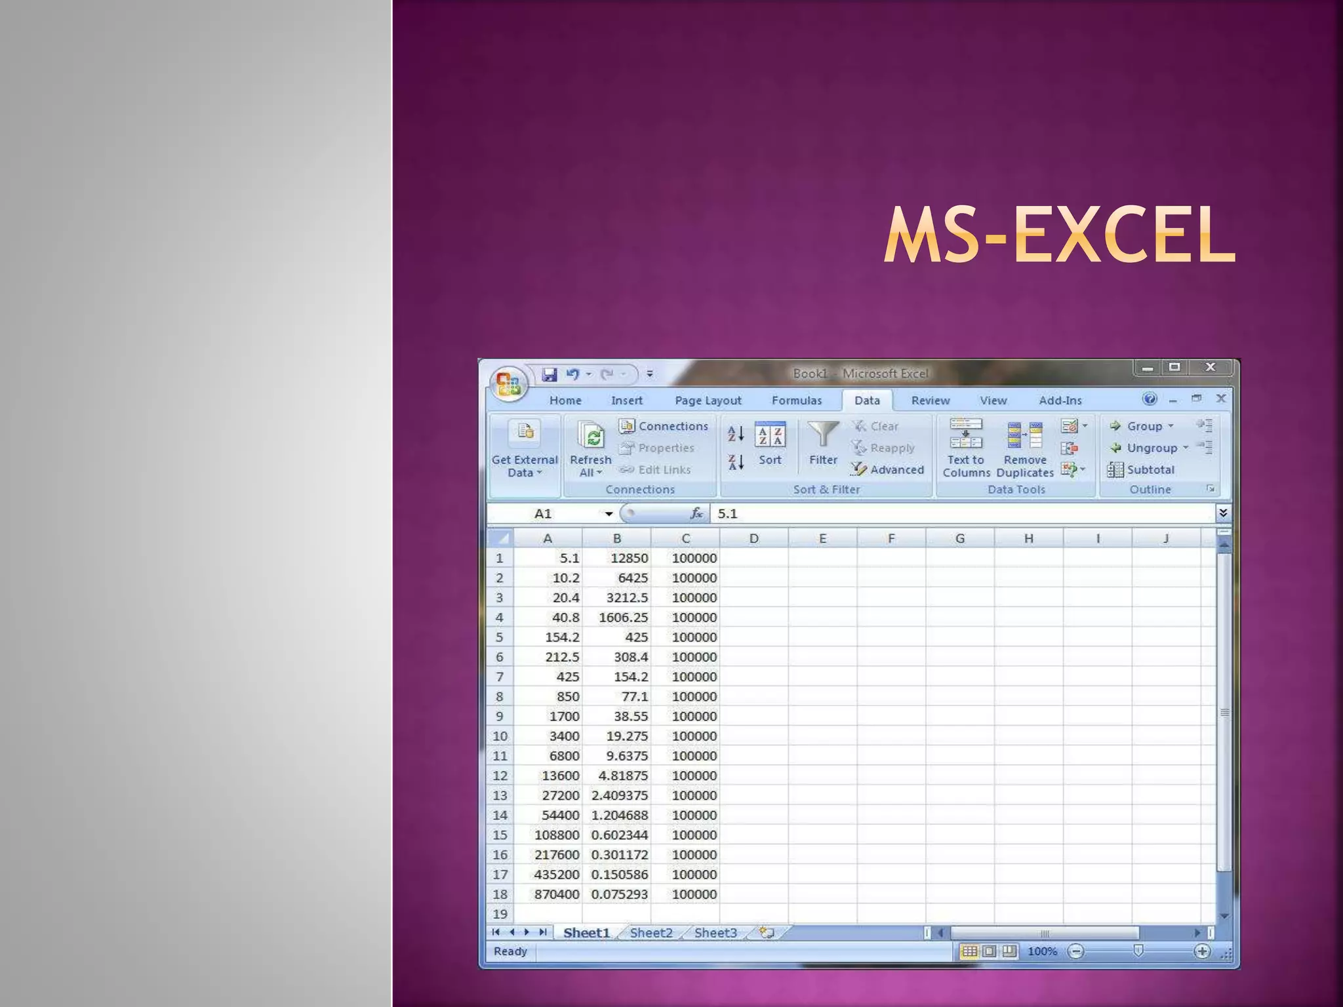Click the horizontal scrollbar thumb

[1045, 933]
